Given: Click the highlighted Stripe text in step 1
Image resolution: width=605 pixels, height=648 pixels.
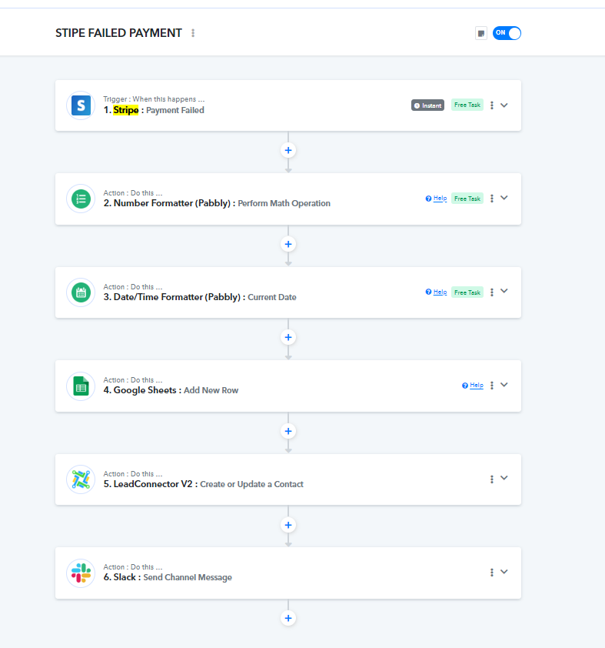Looking at the screenshot, I should 126,110.
